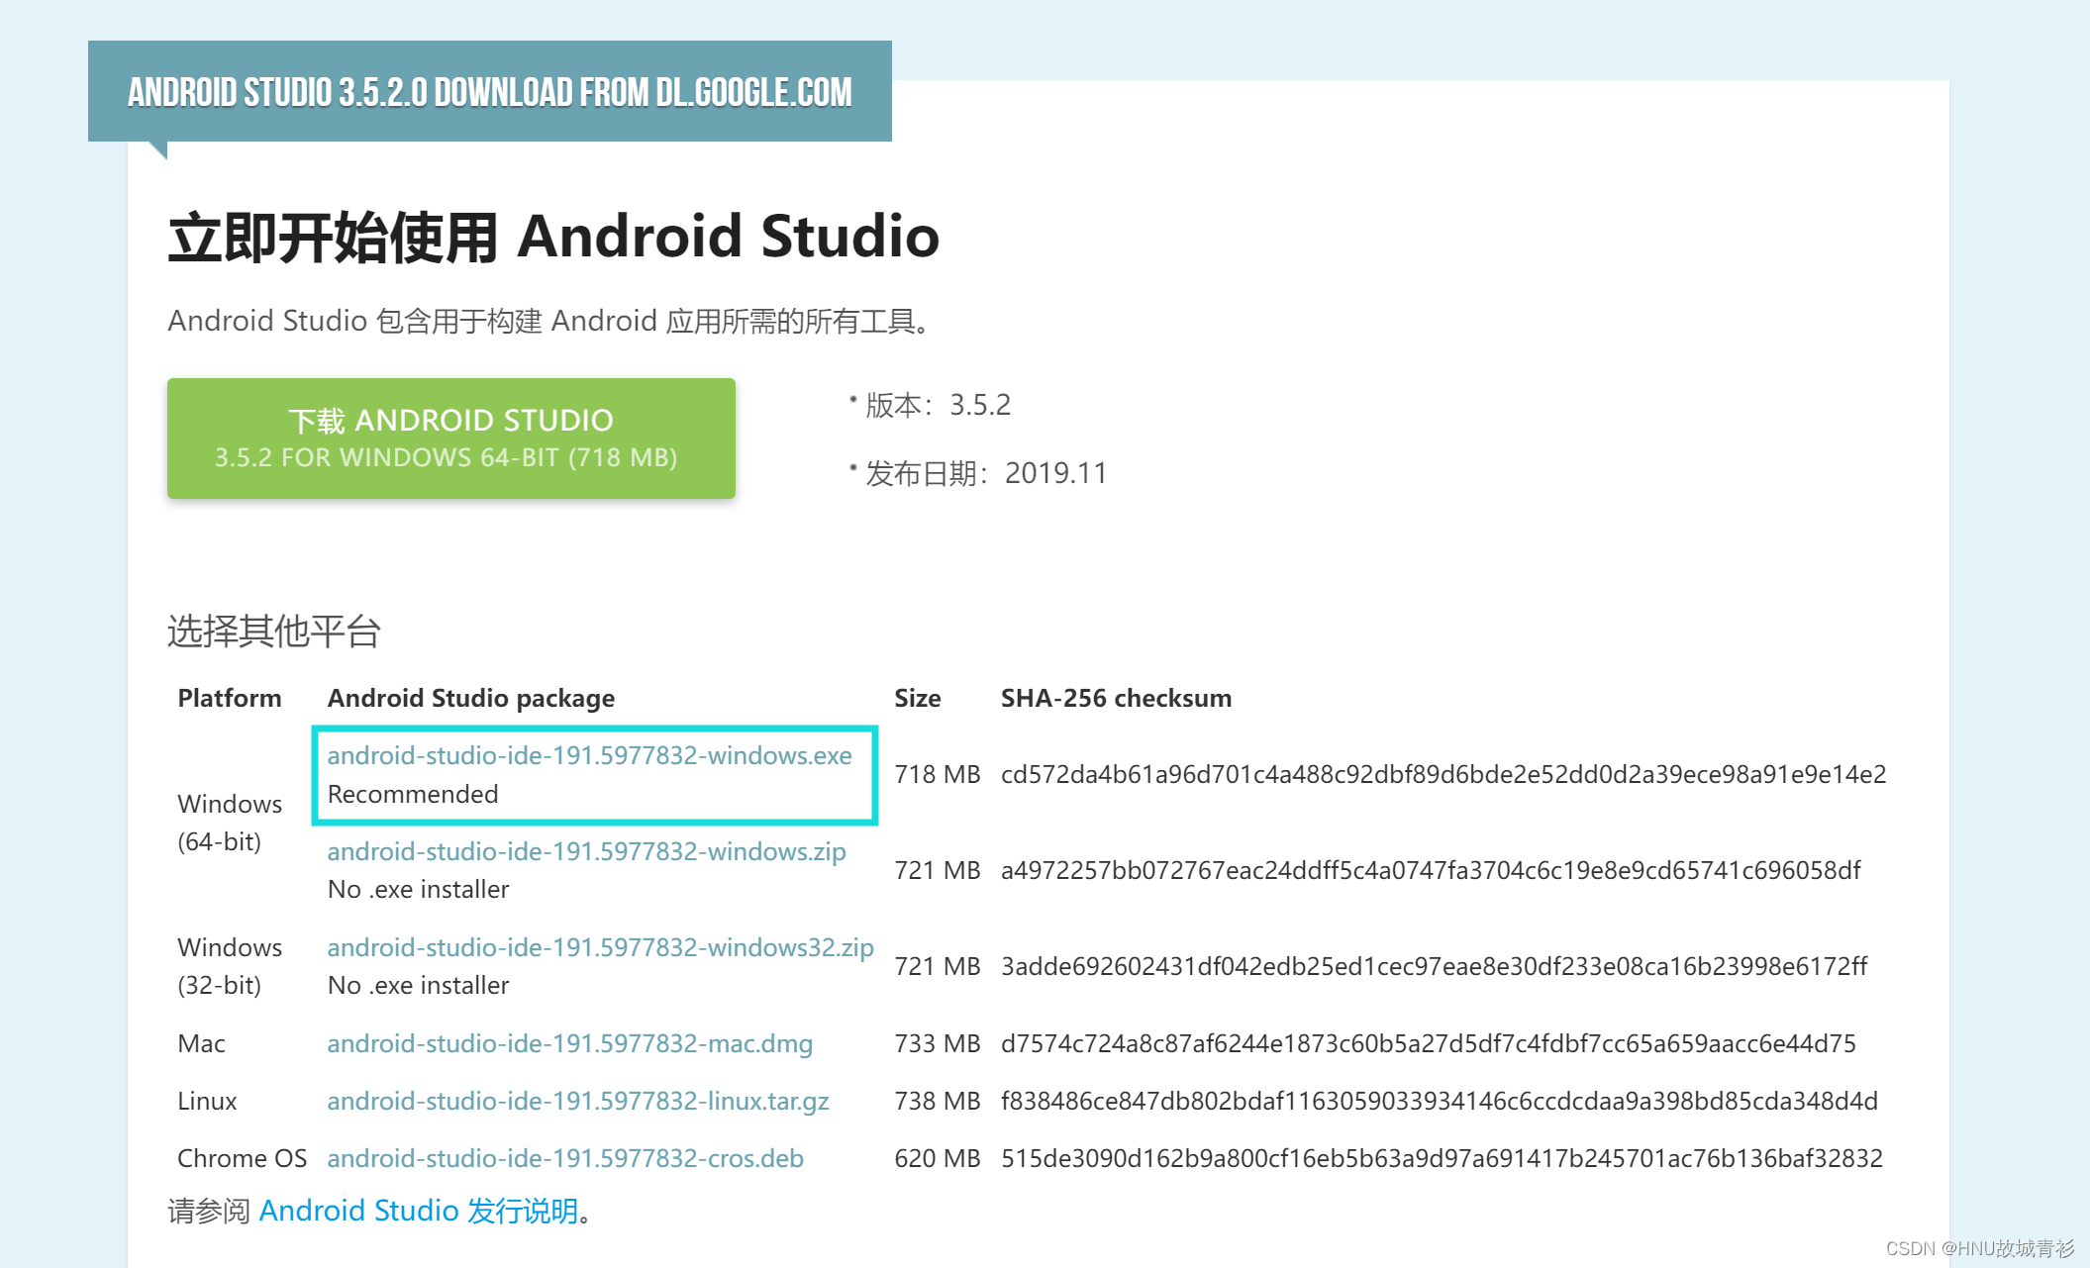Click the windows32.zip checksum value

1433,966
